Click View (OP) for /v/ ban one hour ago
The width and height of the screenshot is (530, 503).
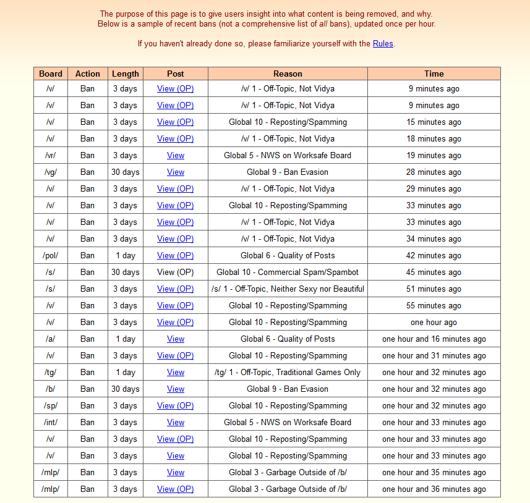pos(175,323)
